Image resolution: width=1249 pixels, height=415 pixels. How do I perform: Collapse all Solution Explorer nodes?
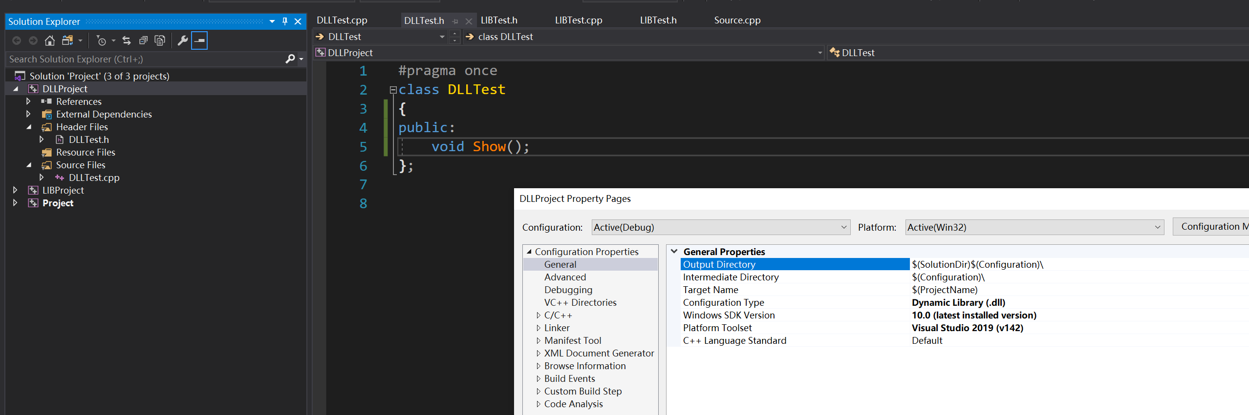(x=143, y=40)
